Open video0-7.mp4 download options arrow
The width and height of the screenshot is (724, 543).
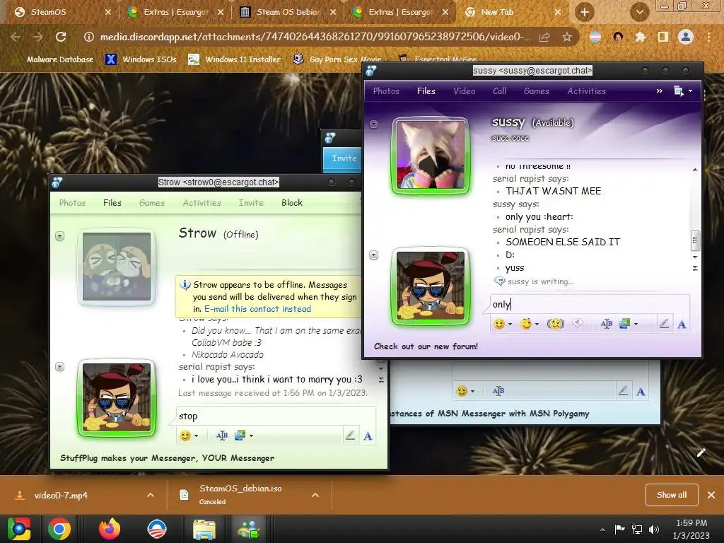[x=151, y=495]
